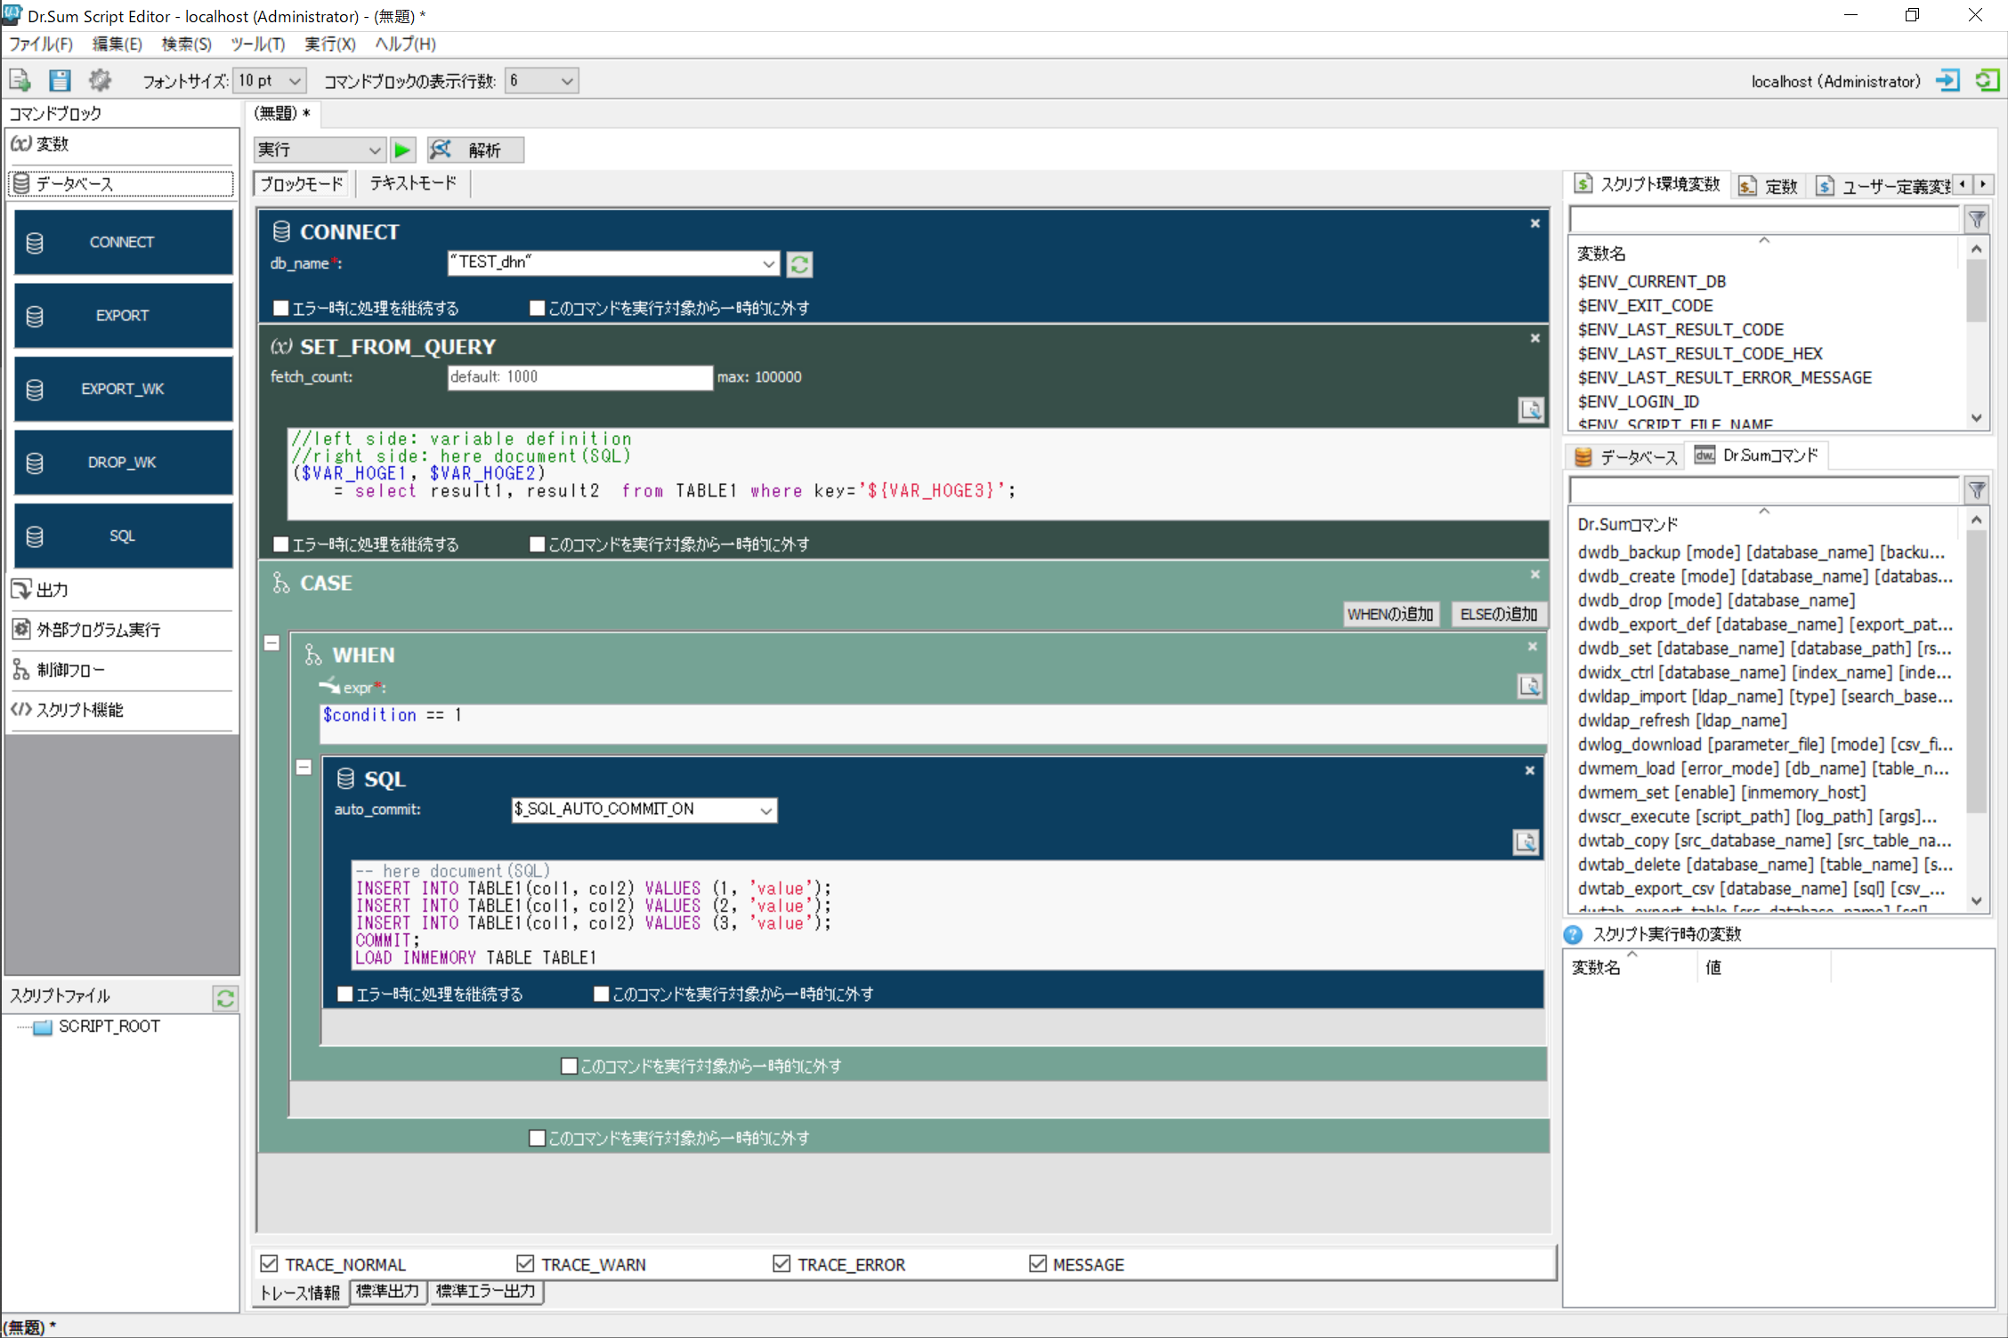2008x1338 pixels.
Task: Click the ELSEの追加 button in the CASE block
Action: [x=1498, y=614]
